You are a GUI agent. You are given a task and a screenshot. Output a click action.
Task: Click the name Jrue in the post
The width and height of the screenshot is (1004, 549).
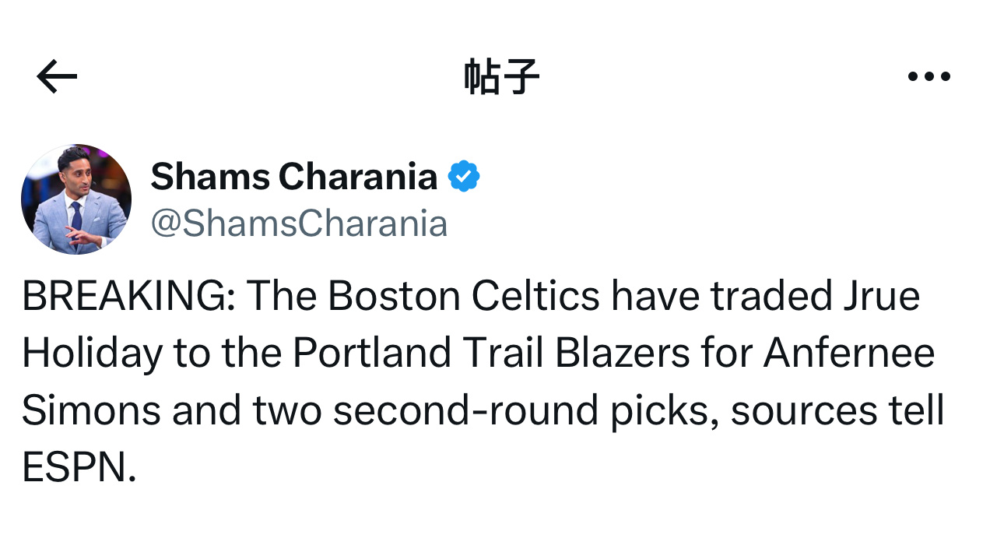pos(877,297)
